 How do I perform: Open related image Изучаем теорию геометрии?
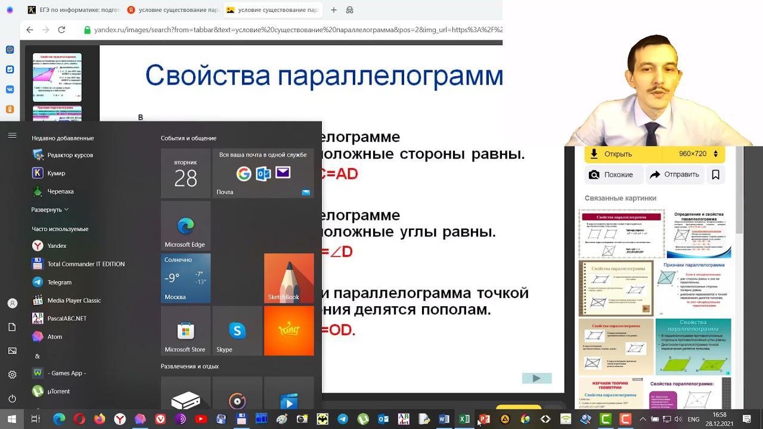pyautogui.click(x=611, y=393)
